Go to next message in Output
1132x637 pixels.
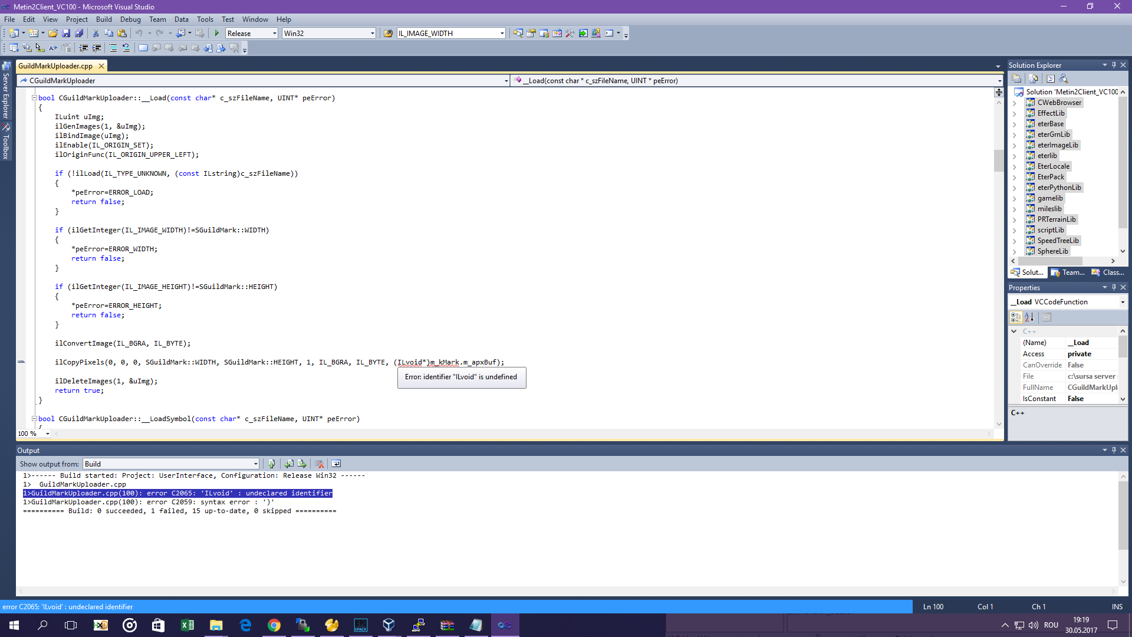[x=302, y=464]
